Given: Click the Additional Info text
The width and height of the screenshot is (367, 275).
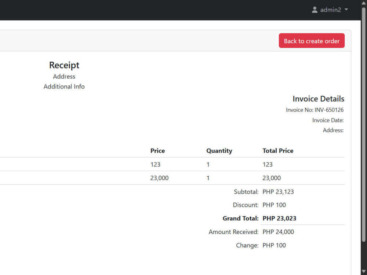Looking at the screenshot, I should 64,87.
